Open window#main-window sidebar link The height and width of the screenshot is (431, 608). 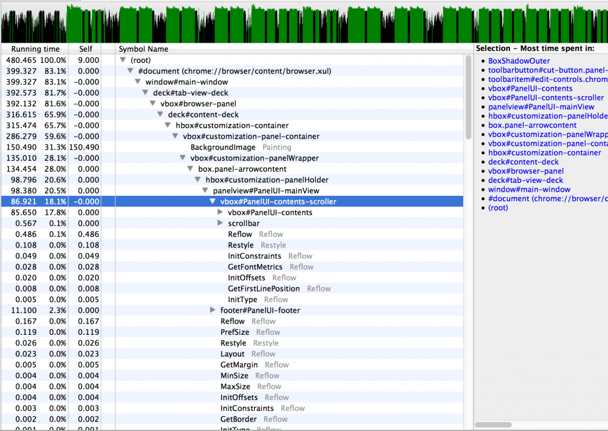(529, 189)
